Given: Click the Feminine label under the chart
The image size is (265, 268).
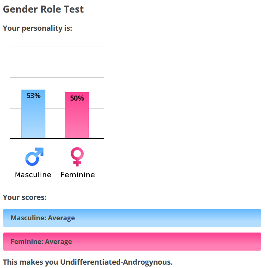Looking at the screenshot, I should click(x=78, y=175).
